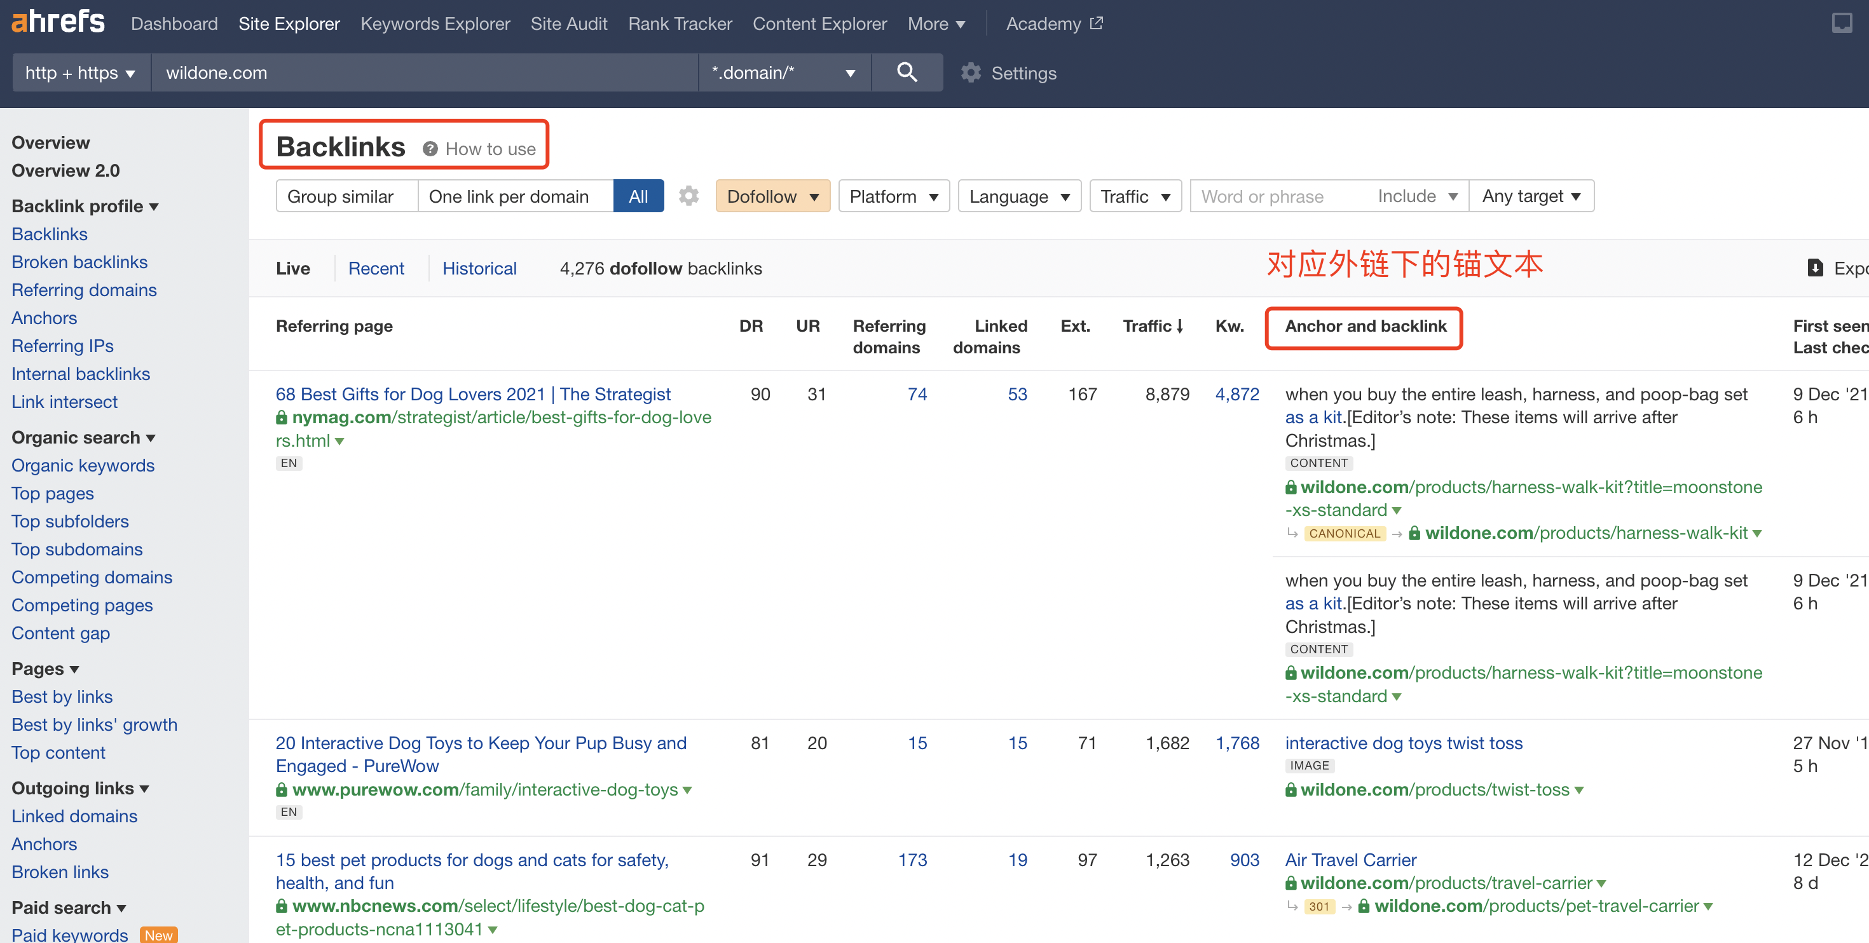Screen dimensions: 1869x943
Task: Click referring domains value 173
Action: pos(913,860)
